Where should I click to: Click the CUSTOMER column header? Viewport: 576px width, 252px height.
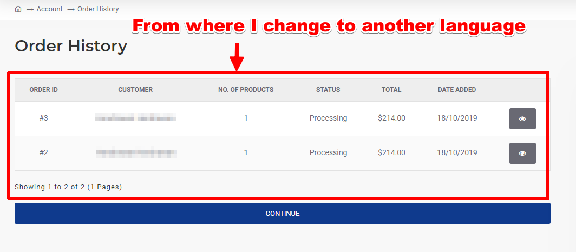point(135,90)
